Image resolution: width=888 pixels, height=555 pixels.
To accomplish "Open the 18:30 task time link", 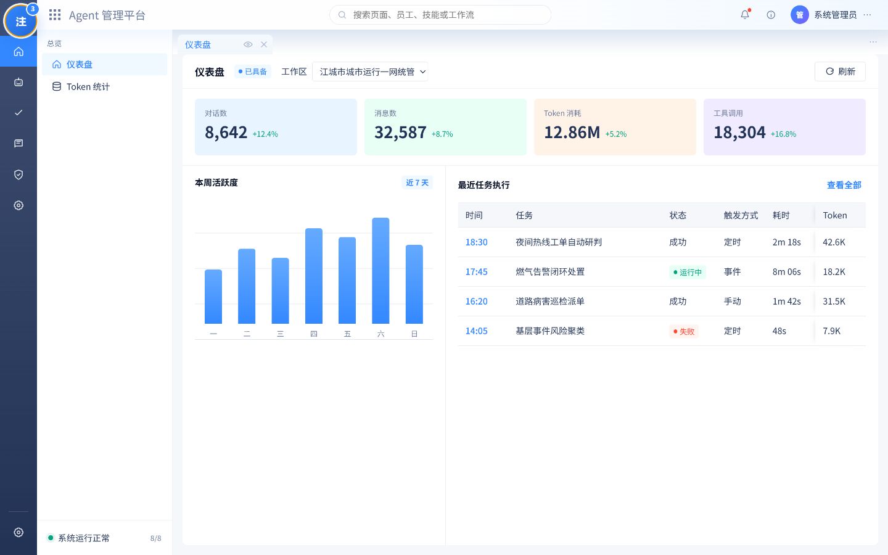I will (x=476, y=242).
